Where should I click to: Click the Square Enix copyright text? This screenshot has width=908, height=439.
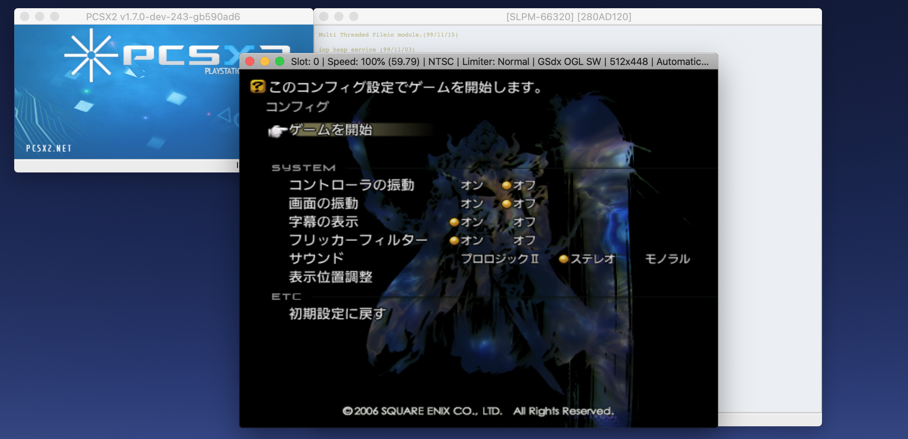pos(478,411)
